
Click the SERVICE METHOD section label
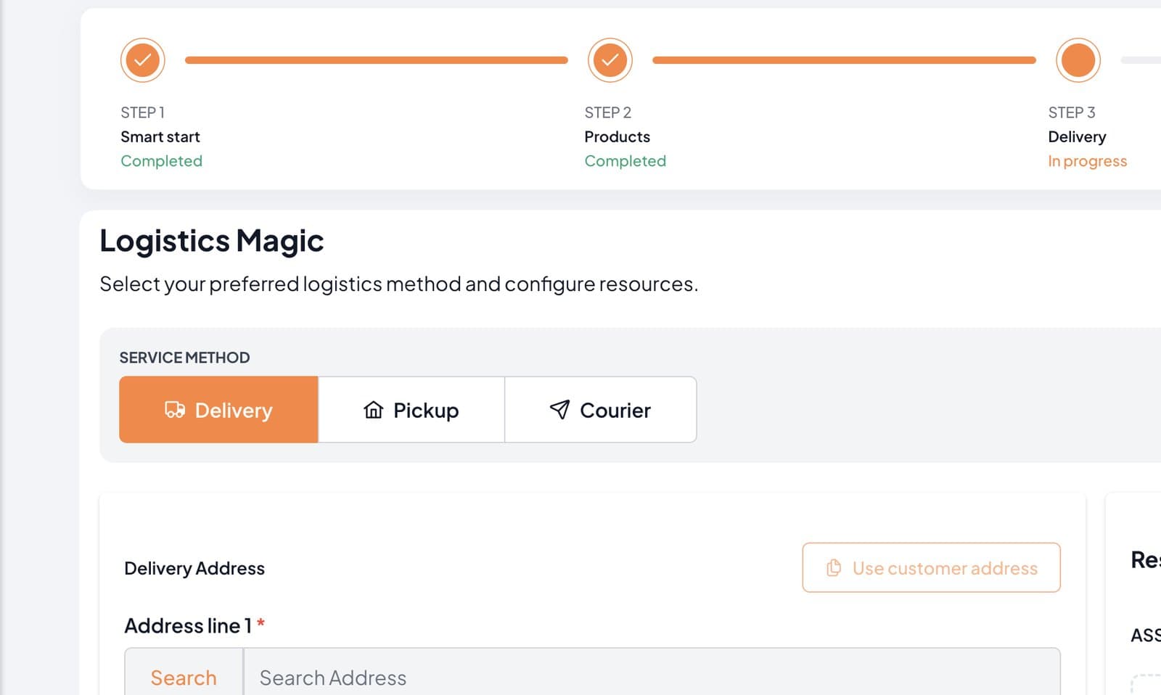184,358
